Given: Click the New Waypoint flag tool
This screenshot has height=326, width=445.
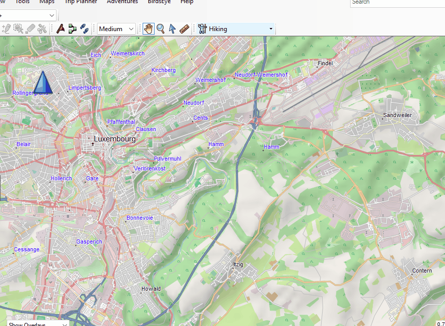Looking at the screenshot, I should 61,29.
